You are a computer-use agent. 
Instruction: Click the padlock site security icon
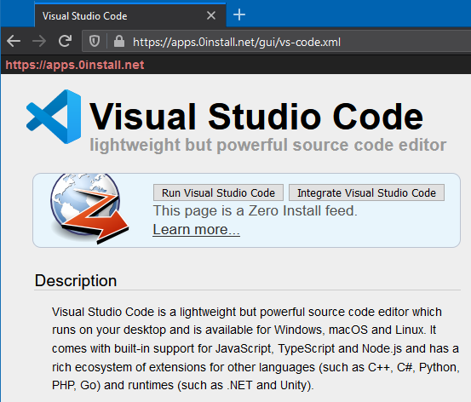119,41
